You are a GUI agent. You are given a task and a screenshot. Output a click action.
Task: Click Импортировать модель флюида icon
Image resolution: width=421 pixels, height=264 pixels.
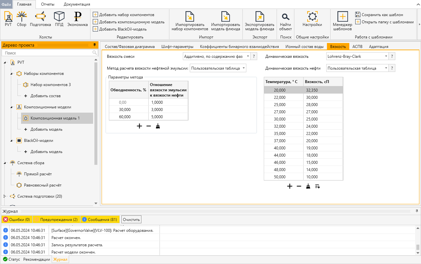(226, 16)
